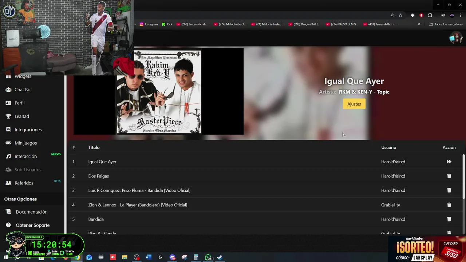This screenshot has width=466, height=262.
Task: Click user Grabiel_tv in row 4
Action: click(x=391, y=205)
